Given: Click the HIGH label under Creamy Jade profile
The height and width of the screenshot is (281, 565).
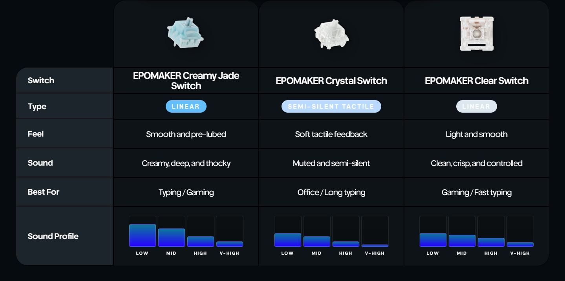Looking at the screenshot, I should coord(200,253).
